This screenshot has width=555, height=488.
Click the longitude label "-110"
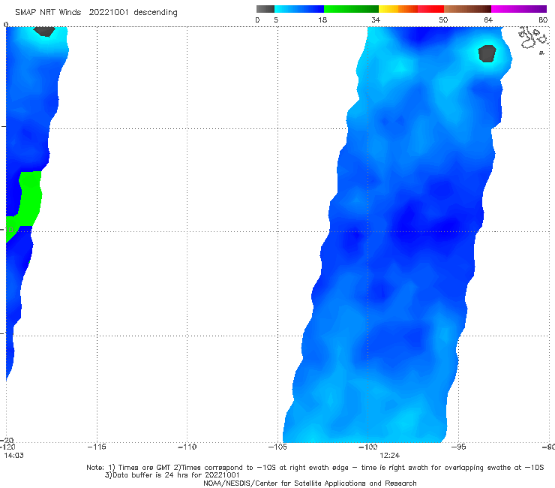point(187,447)
